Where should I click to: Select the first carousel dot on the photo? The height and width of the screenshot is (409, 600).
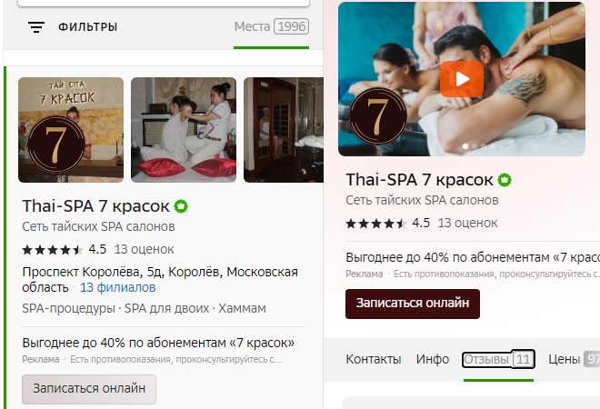click(465, 146)
